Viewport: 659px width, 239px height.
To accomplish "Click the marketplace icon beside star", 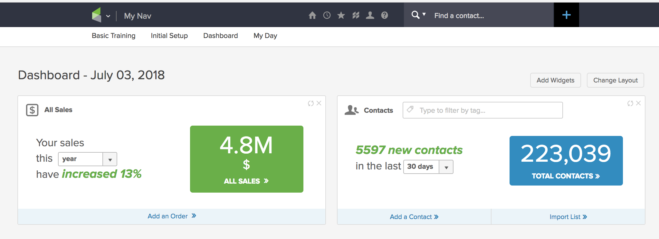I will pyautogui.click(x=356, y=15).
